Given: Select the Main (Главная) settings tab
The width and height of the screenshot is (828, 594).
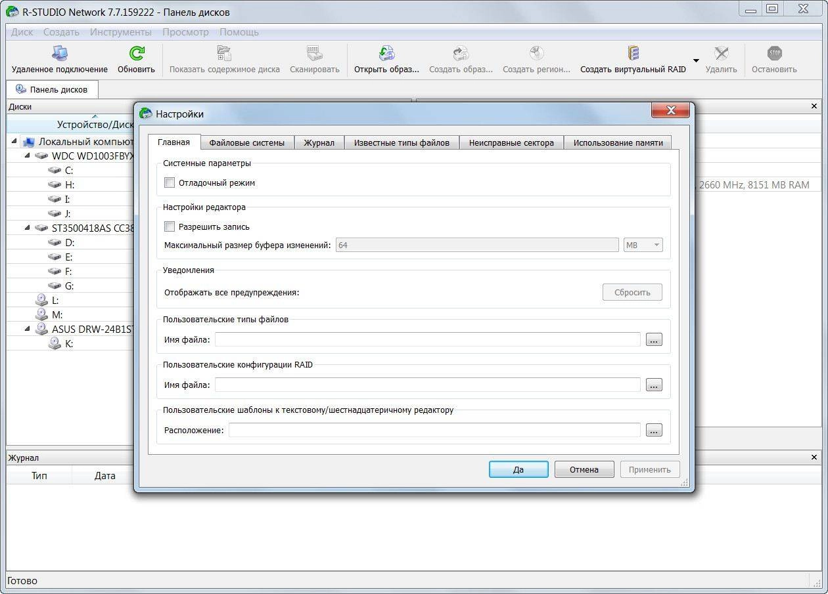Looking at the screenshot, I should (x=173, y=142).
